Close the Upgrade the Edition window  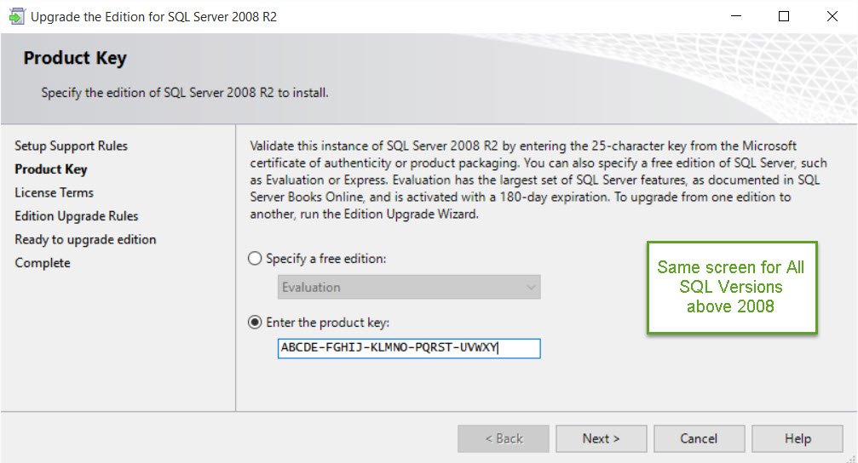coord(832,16)
